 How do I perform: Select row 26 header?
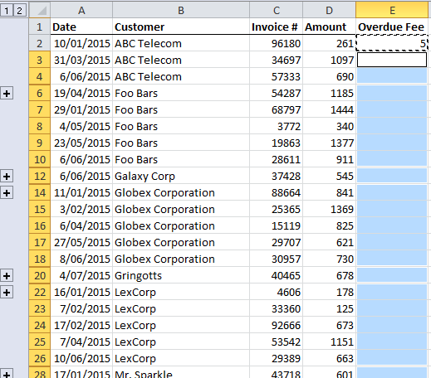pyautogui.click(x=40, y=358)
